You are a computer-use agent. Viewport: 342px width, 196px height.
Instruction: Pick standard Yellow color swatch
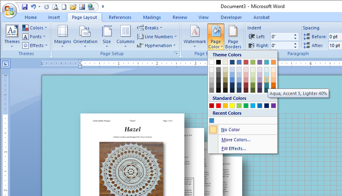point(232,106)
